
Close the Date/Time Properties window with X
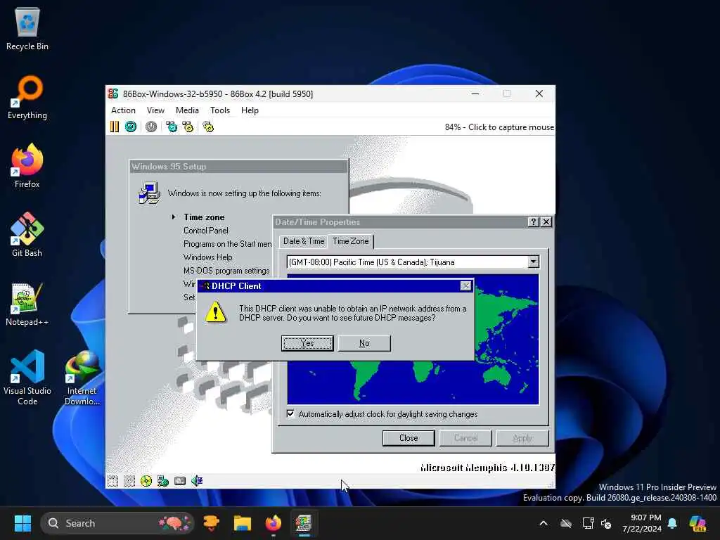pyautogui.click(x=546, y=221)
